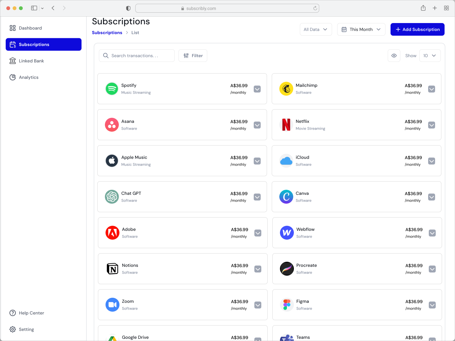
Task: Reload page with the refresh icon
Action: point(315,8)
